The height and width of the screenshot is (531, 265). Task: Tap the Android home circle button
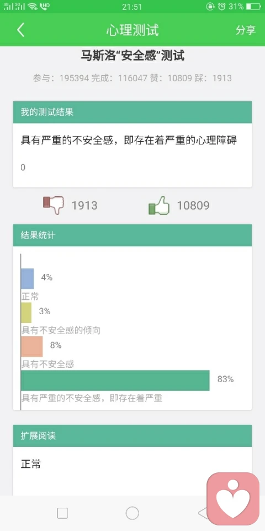(x=132, y=513)
